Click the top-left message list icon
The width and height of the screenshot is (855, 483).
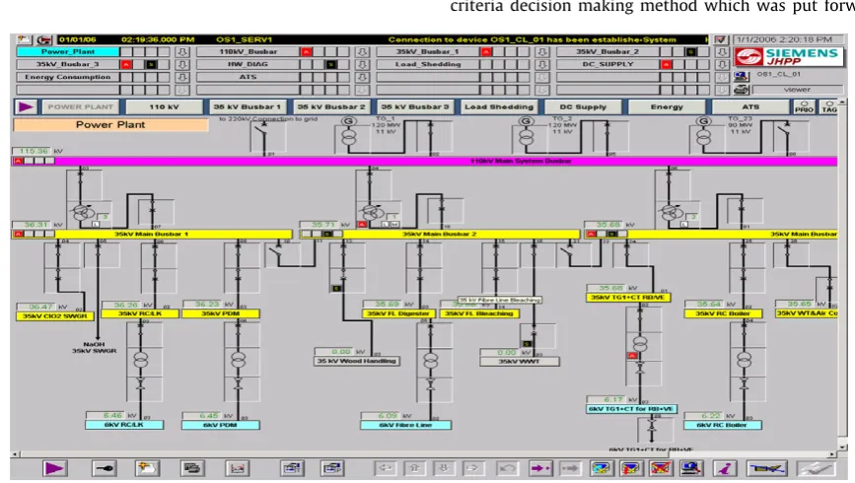[24, 39]
